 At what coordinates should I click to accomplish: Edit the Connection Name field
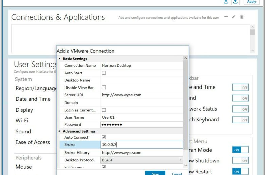[x=141, y=66]
